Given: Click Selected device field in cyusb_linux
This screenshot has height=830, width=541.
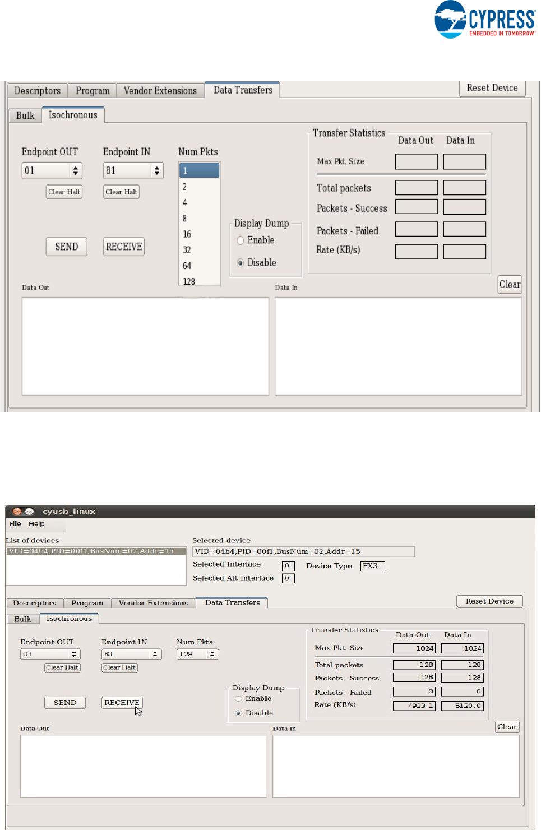Looking at the screenshot, I should (303, 551).
